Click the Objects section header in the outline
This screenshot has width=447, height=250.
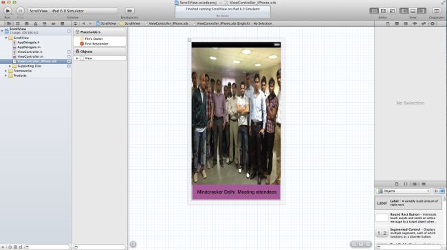tap(100, 52)
